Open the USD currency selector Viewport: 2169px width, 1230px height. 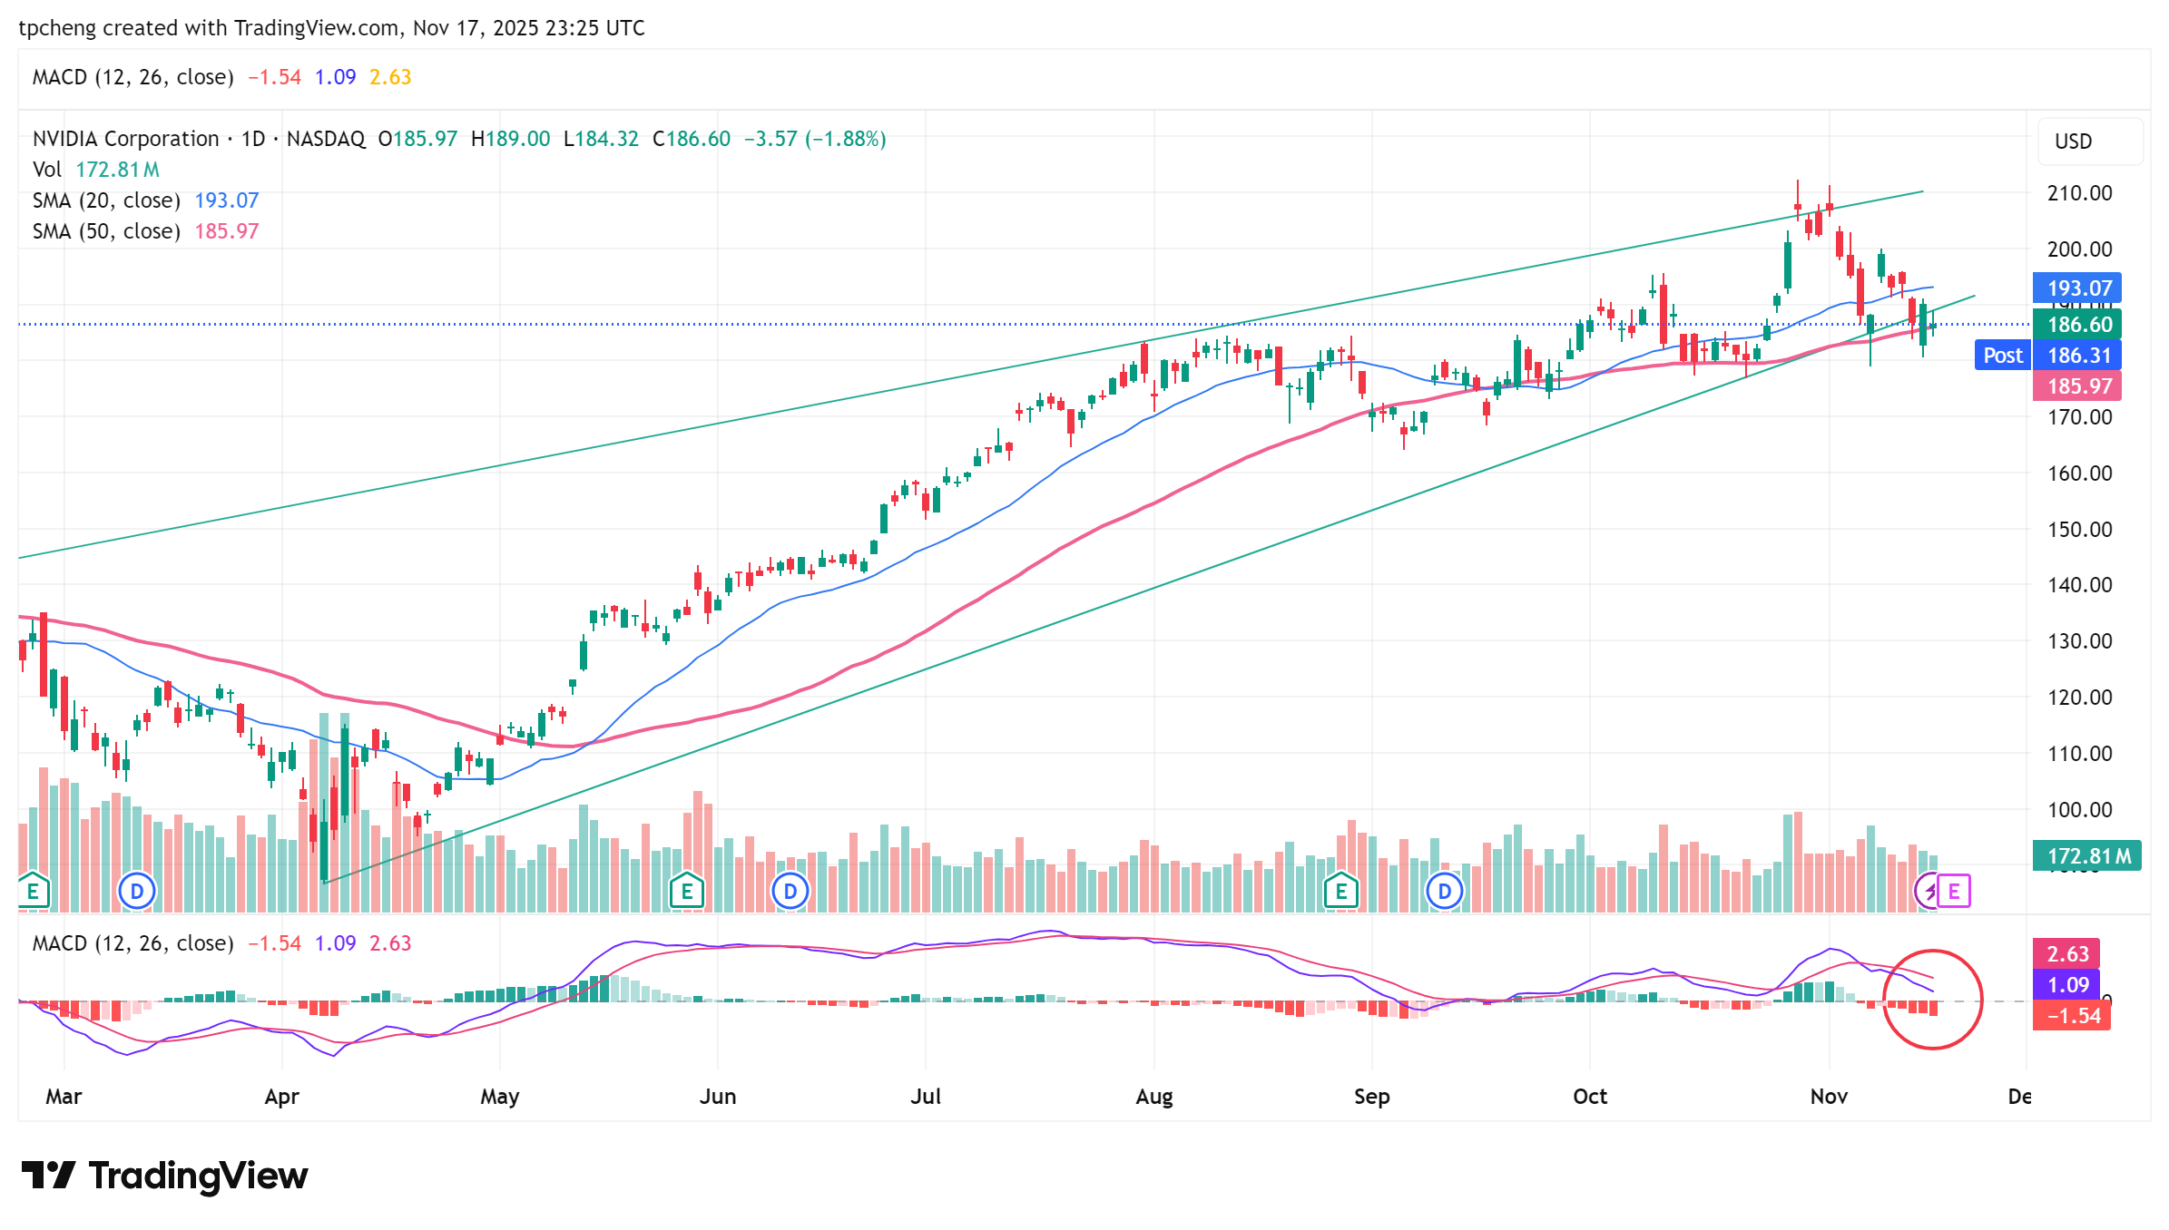2073,142
